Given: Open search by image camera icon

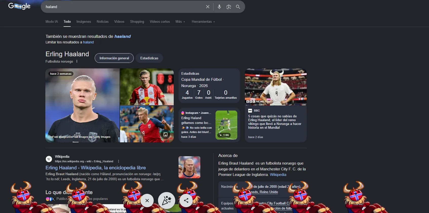Looking at the screenshot, I should tap(229, 7).
